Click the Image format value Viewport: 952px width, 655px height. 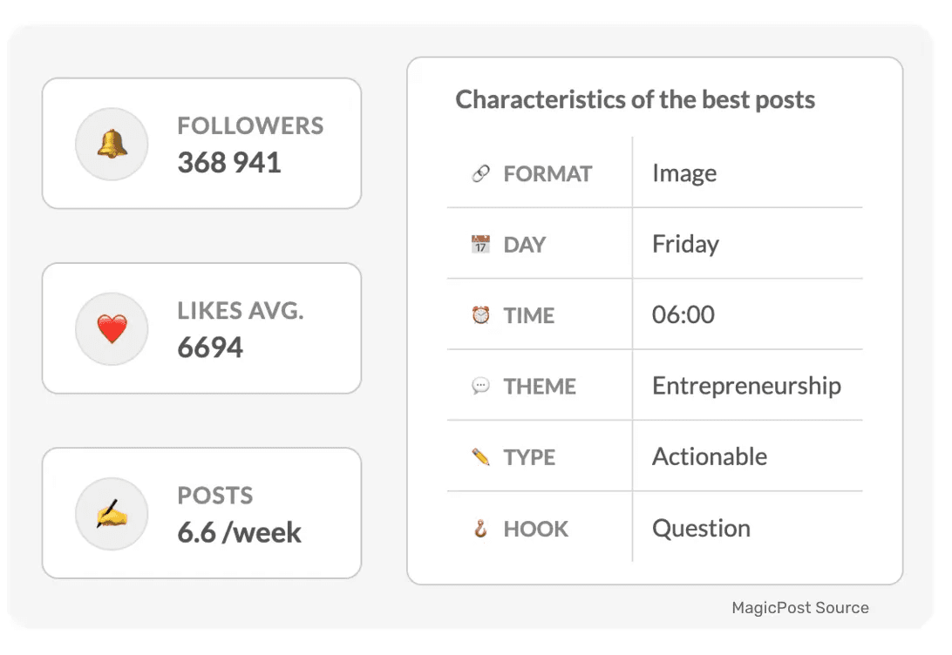click(684, 173)
